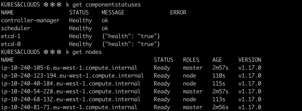The image size is (302, 111).
Task: Click the MESSAGE column header
Action: pos(113,12)
